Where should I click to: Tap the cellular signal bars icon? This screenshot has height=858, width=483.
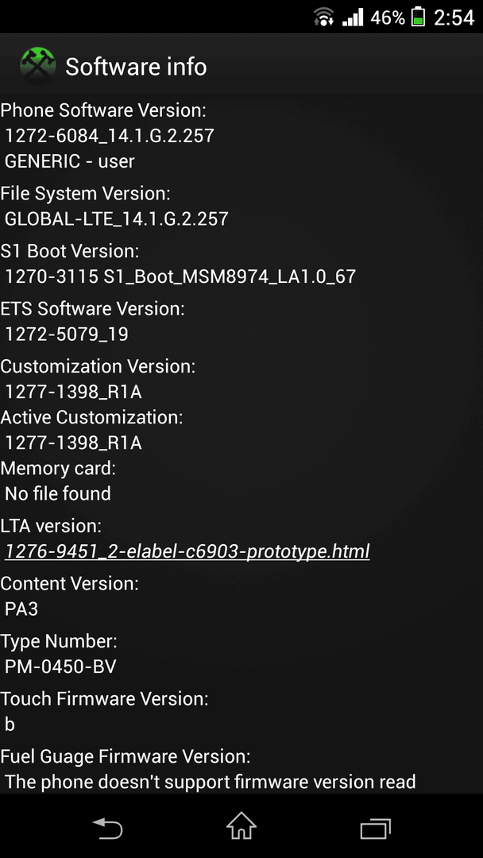point(353,17)
